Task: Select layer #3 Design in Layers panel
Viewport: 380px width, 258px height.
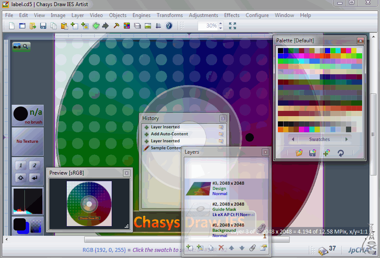Action: click(x=226, y=189)
